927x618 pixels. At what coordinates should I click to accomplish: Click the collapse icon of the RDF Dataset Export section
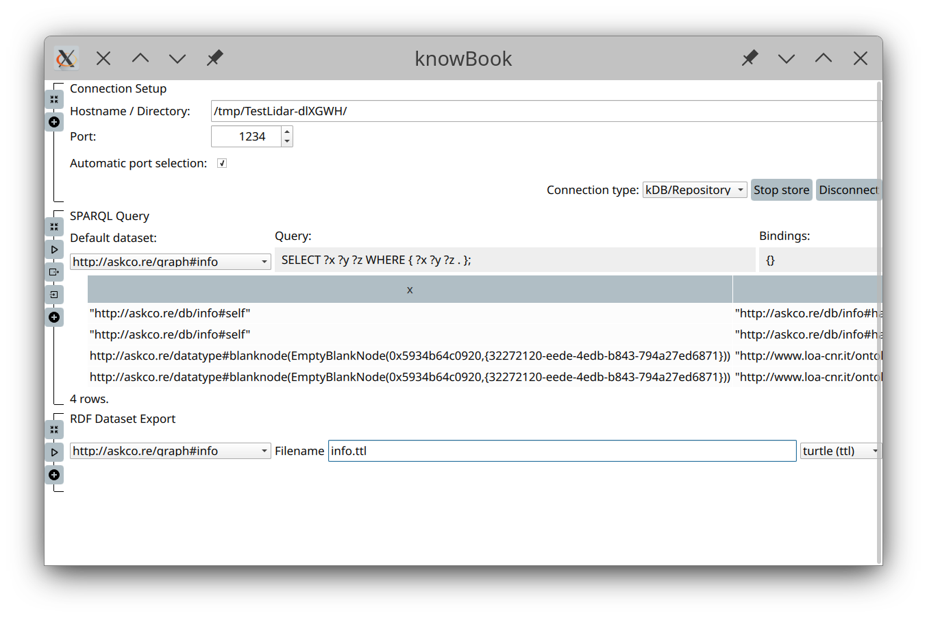point(53,429)
